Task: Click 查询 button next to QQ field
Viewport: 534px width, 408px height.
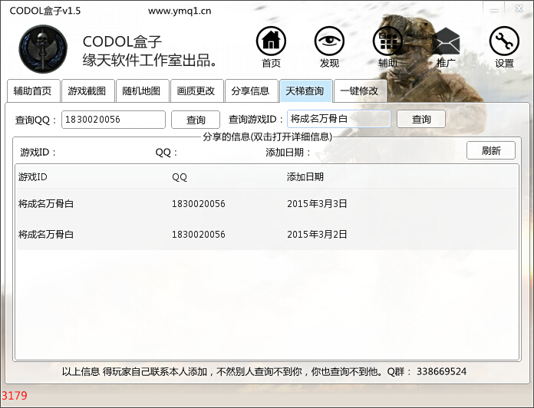Action: coord(196,120)
